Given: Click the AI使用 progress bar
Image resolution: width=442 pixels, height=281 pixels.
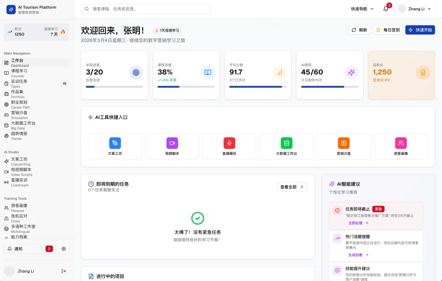Looking at the screenshot, I should (329, 87).
